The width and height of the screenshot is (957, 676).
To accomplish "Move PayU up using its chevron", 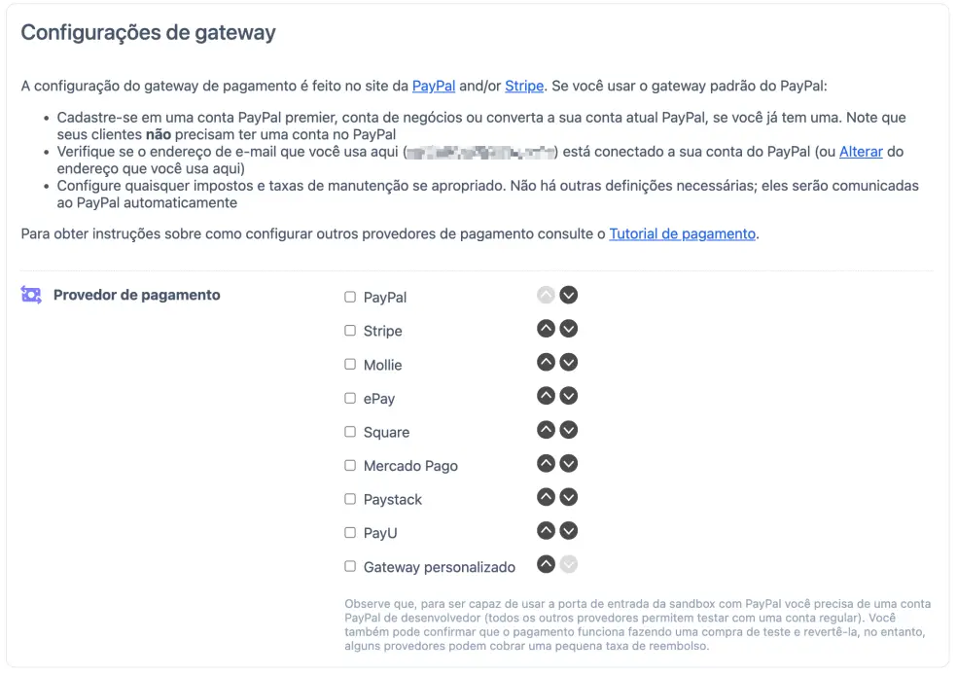I will click(546, 531).
